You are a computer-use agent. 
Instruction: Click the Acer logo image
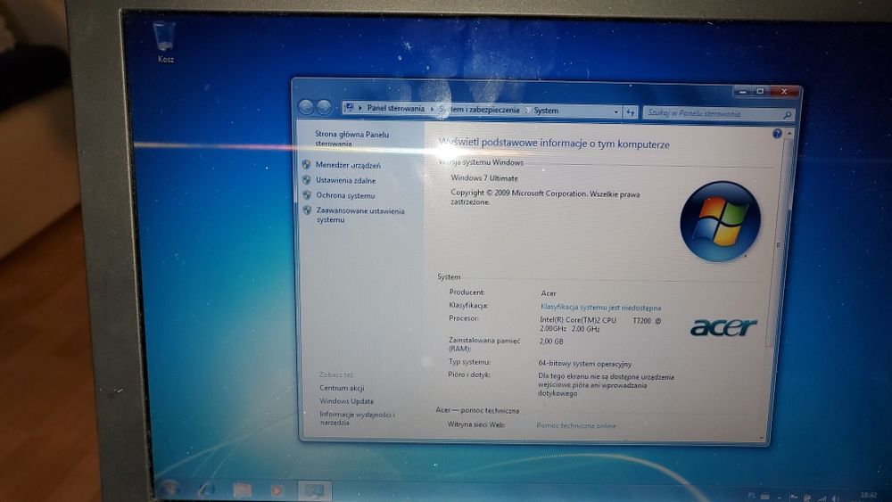(x=723, y=327)
